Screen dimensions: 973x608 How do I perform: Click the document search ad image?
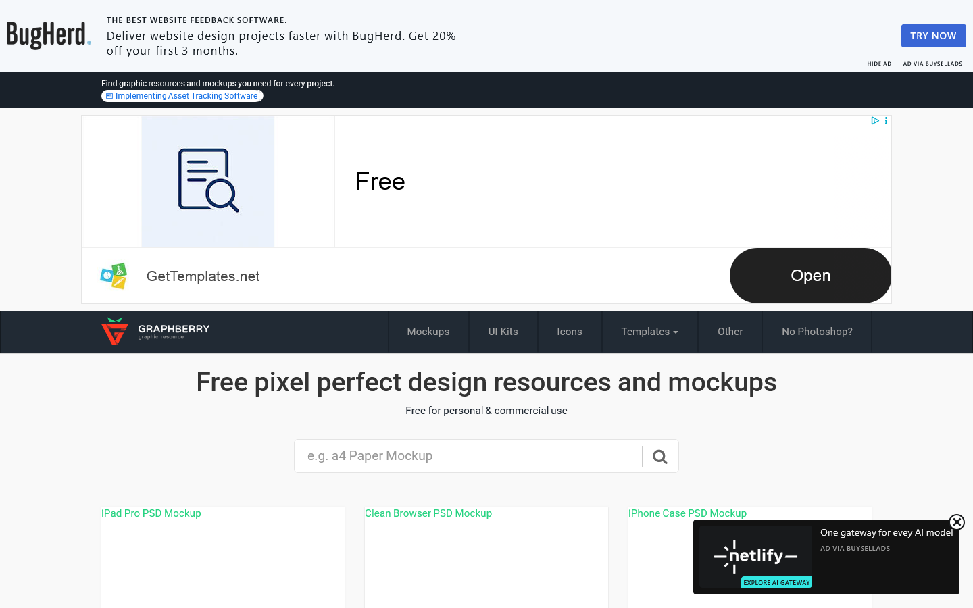208,181
